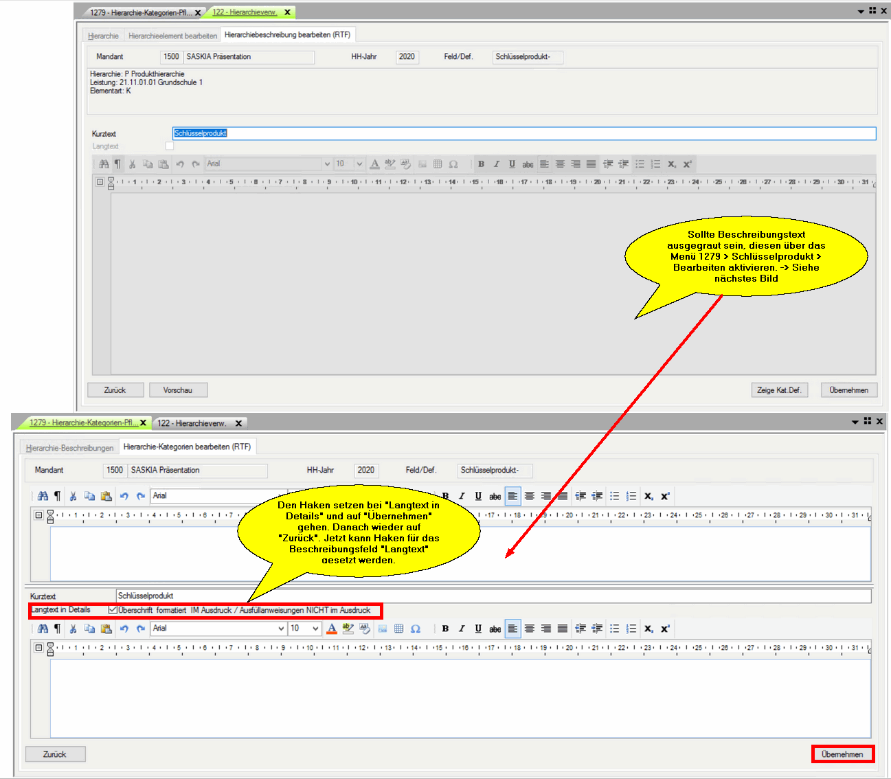891x779 pixels.
Task: Apply subscript in the lowest editor toolbar
Action: click(648, 629)
